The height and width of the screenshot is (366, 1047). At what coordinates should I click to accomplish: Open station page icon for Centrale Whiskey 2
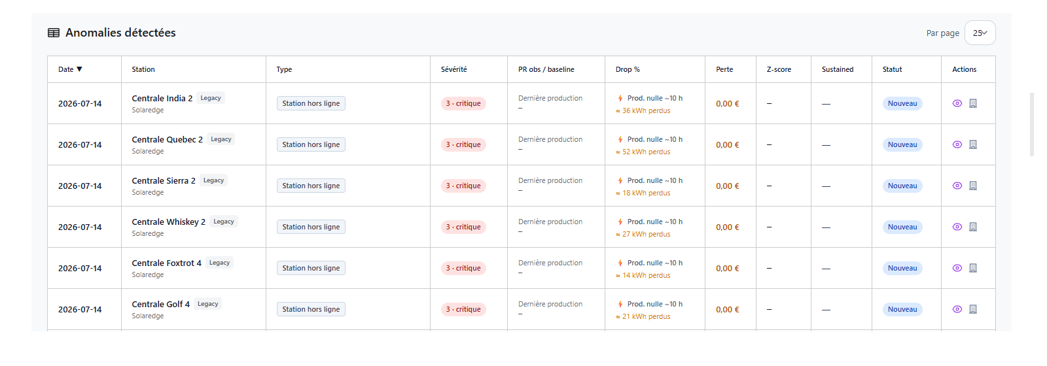coord(973,227)
